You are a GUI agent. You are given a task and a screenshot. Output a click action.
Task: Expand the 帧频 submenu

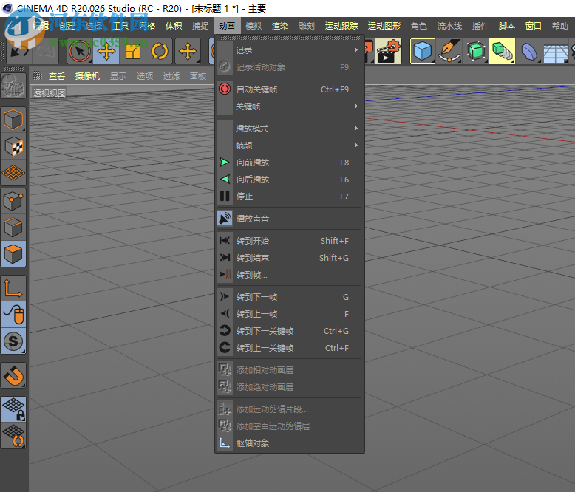289,146
